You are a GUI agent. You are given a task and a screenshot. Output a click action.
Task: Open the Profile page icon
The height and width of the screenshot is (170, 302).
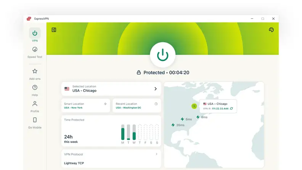pyautogui.click(x=35, y=104)
